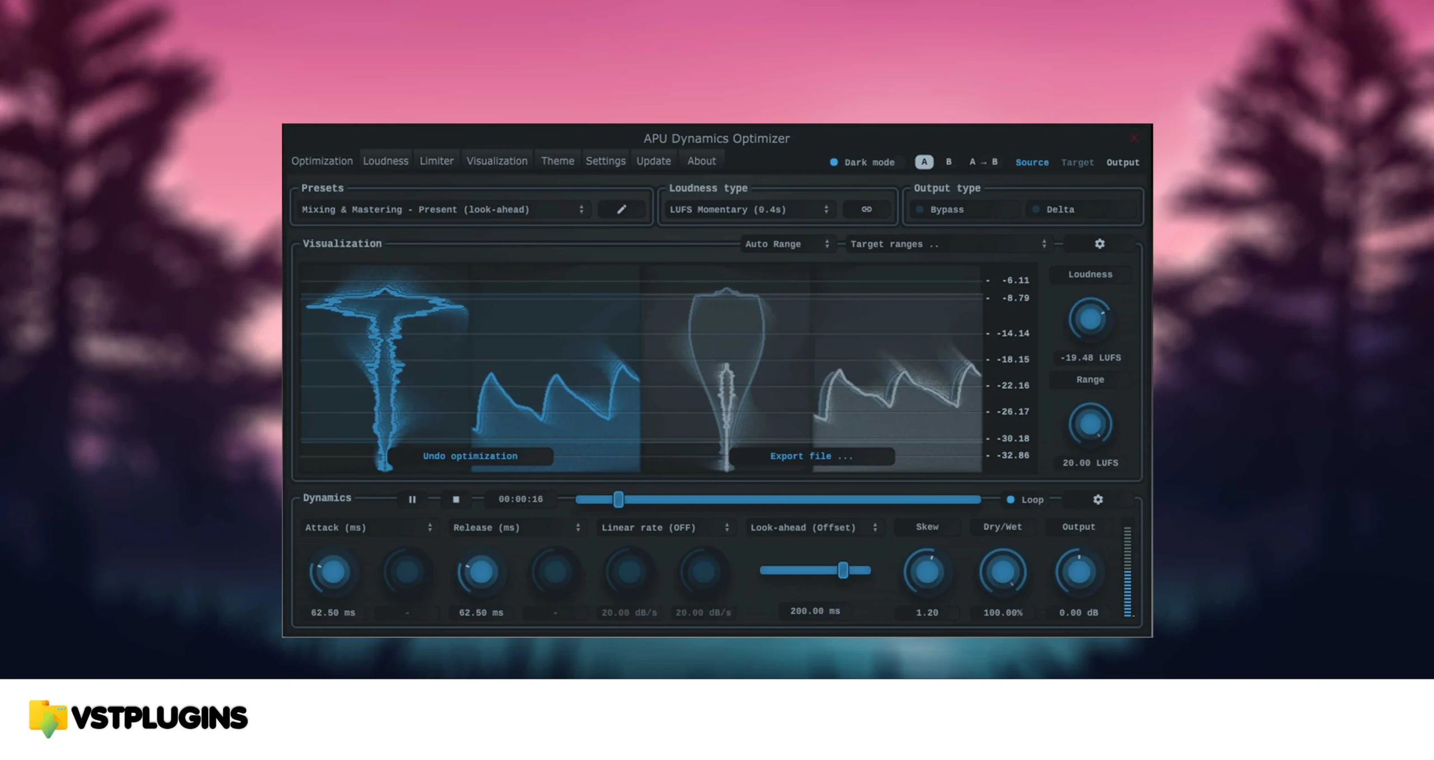Select Output view
This screenshot has height=760, width=1434.
tap(1123, 162)
